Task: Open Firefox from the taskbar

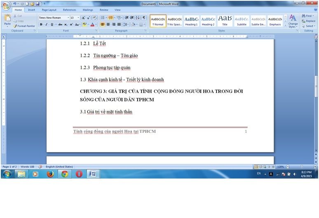Action: click(x=50, y=174)
